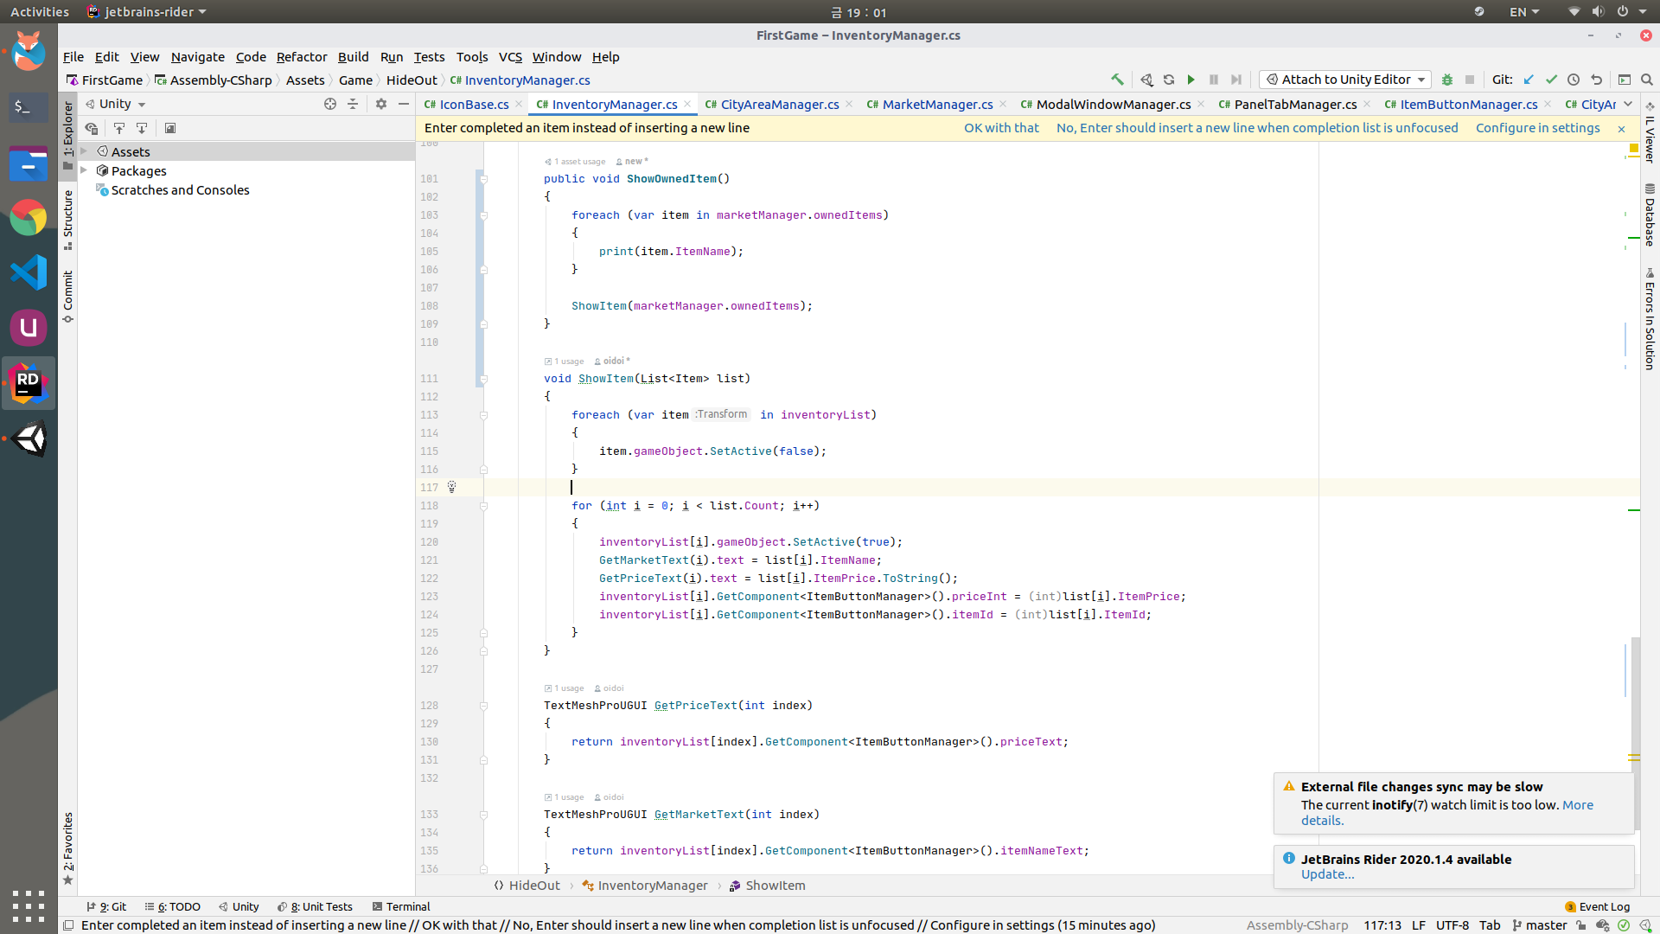Open the Git tool window tab
Image resolution: width=1660 pixels, height=934 pixels.
(x=106, y=906)
